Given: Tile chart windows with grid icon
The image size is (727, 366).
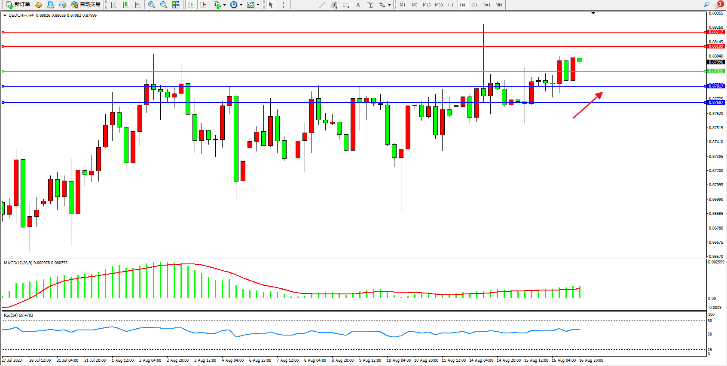Looking at the screenshot, I should coord(176,5).
